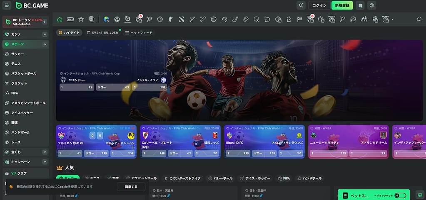Select the basketball icon in sports toolbar
This screenshot has height=200, width=426.
pos(160,19)
